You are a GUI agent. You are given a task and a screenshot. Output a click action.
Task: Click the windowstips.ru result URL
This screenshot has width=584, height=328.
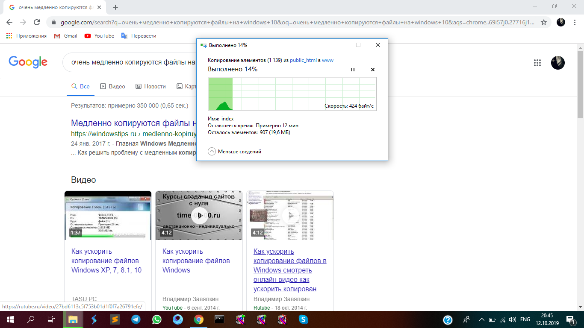[133, 134]
